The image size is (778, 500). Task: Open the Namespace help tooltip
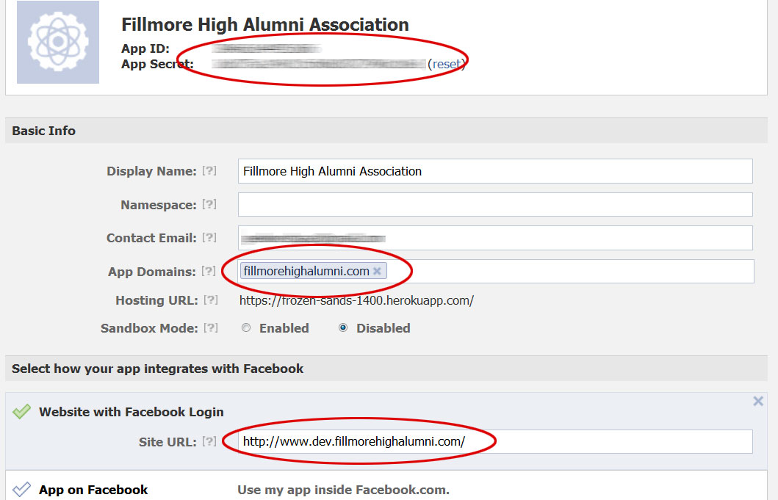coord(210,205)
